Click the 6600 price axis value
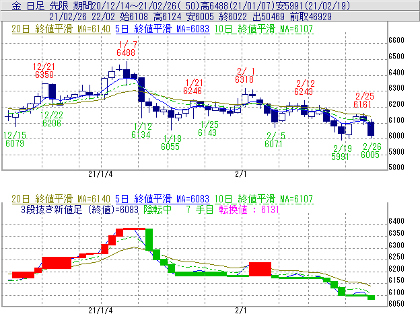Image resolution: width=420 pixels, height=318 pixels. coord(396,40)
